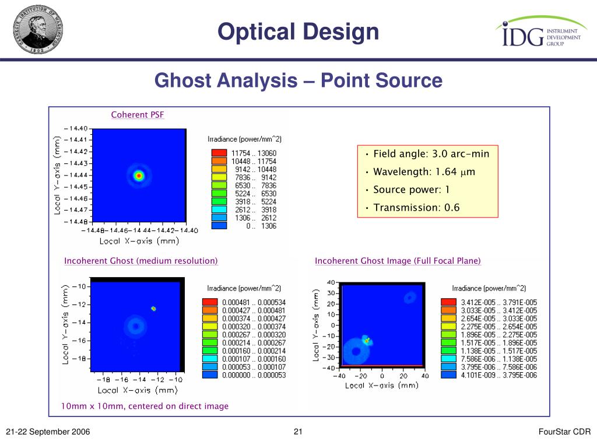The width and height of the screenshot is (597, 448).
Task: Click the Optical Design slide title
Action: (x=298, y=32)
